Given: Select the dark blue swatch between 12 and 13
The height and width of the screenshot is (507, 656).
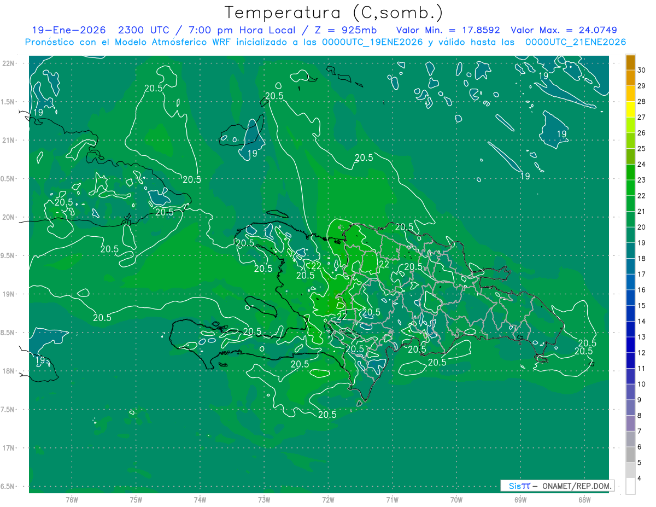Looking at the screenshot, I should click(630, 345).
